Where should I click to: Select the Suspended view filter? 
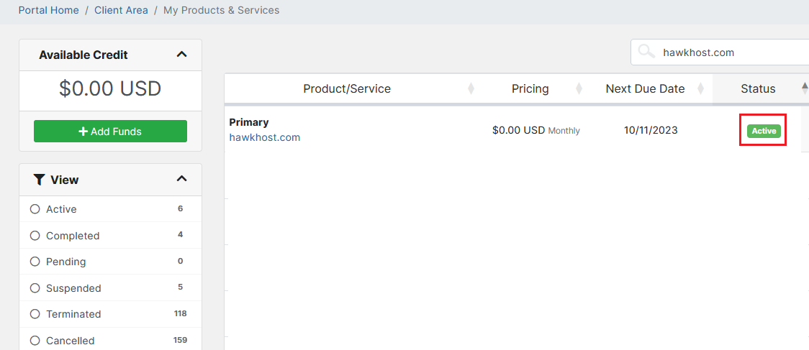[35, 288]
